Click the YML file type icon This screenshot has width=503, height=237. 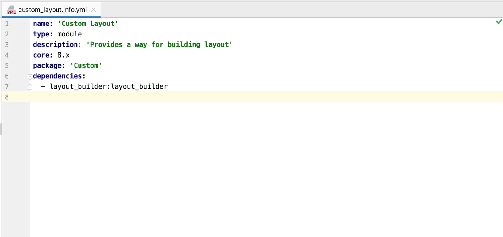pos(11,10)
